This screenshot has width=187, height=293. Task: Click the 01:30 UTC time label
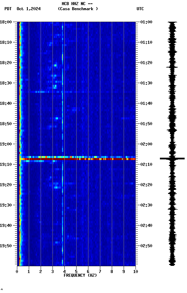[146, 83]
